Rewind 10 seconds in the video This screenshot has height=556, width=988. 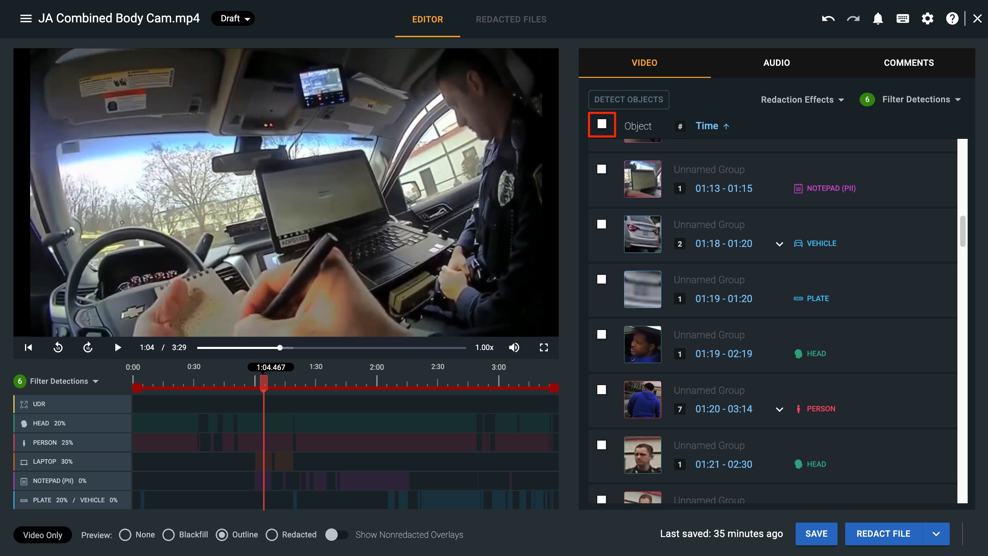pyautogui.click(x=58, y=347)
